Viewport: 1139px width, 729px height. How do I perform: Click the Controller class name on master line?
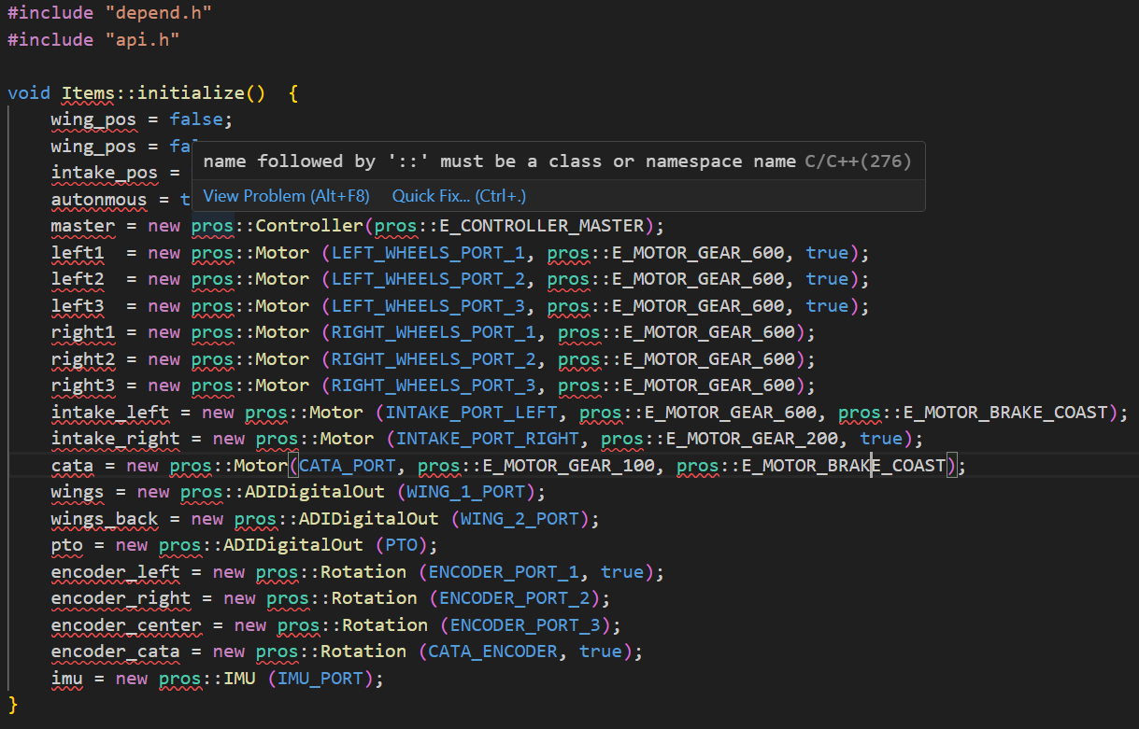[310, 226]
